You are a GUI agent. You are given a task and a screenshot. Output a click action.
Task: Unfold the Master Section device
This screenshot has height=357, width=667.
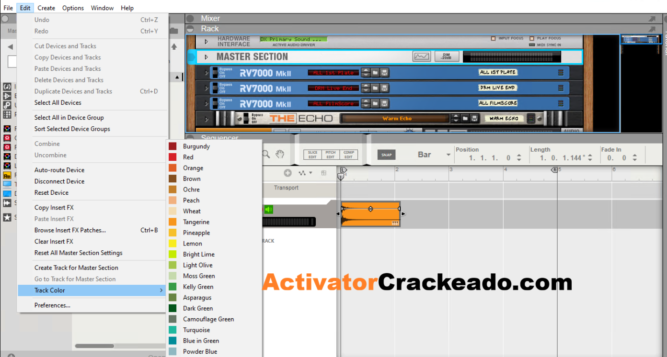point(207,57)
